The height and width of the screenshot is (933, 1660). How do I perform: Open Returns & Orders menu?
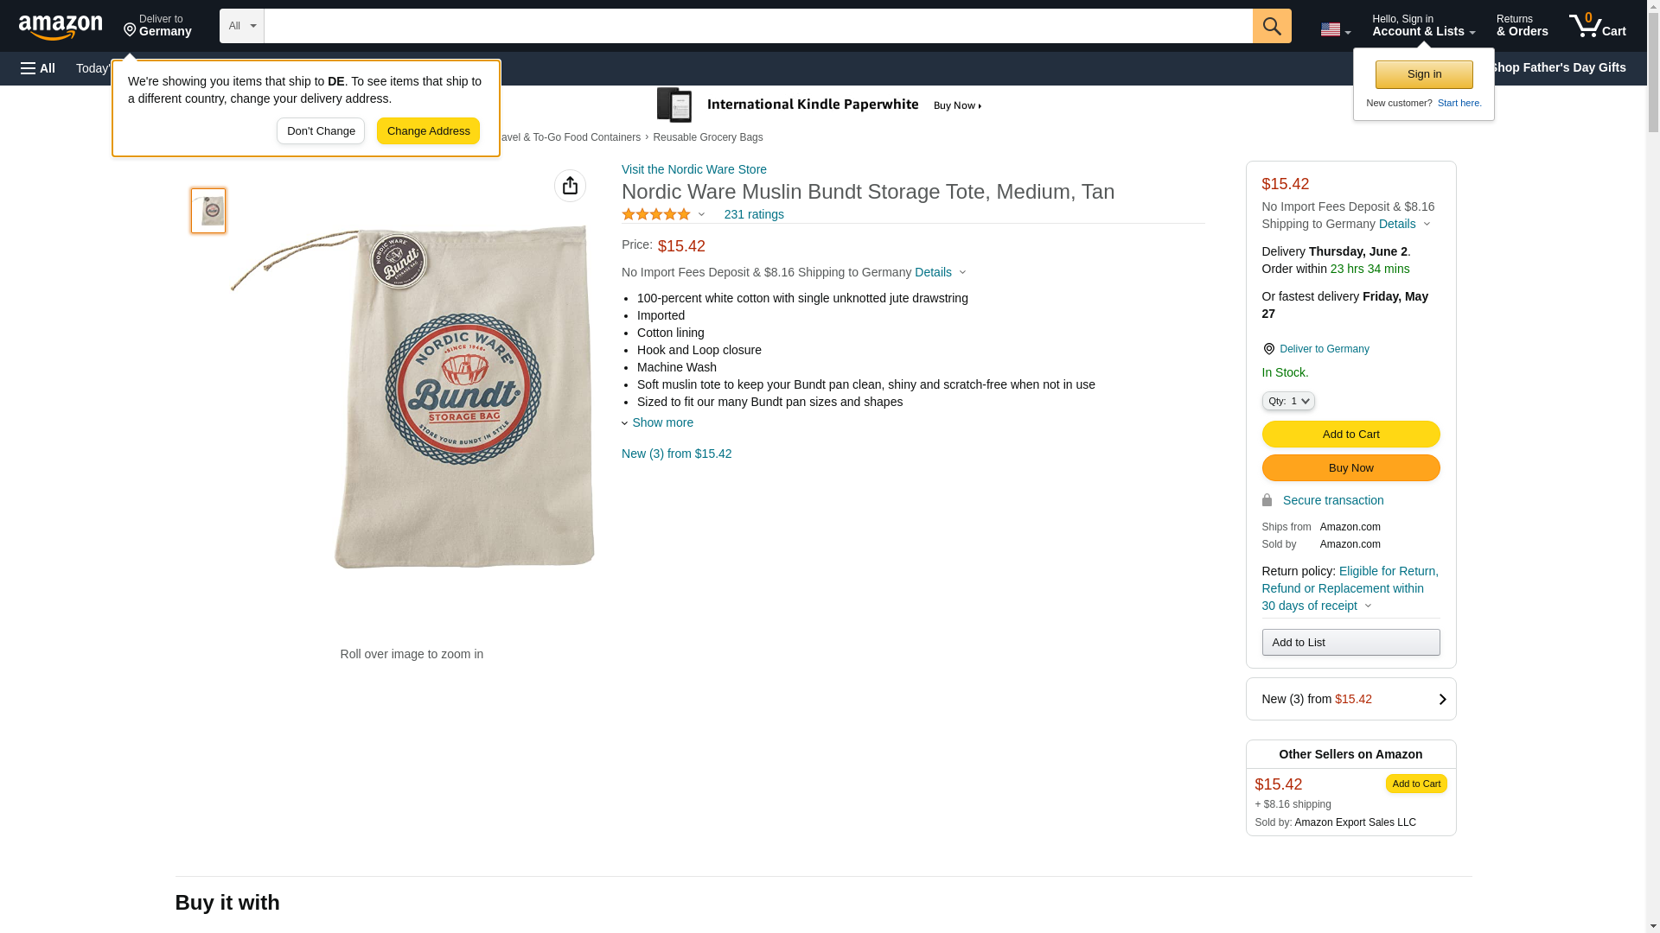(x=1522, y=26)
